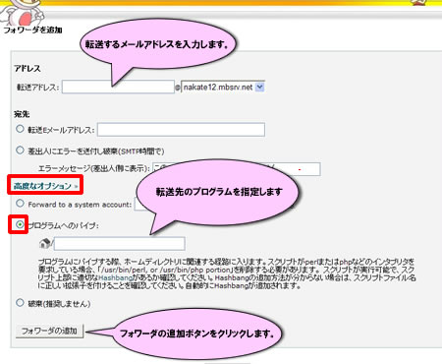The width and height of the screenshot is (442, 364).
Task: Select the プログラムへのパイプ radio button
Action: 20,224
